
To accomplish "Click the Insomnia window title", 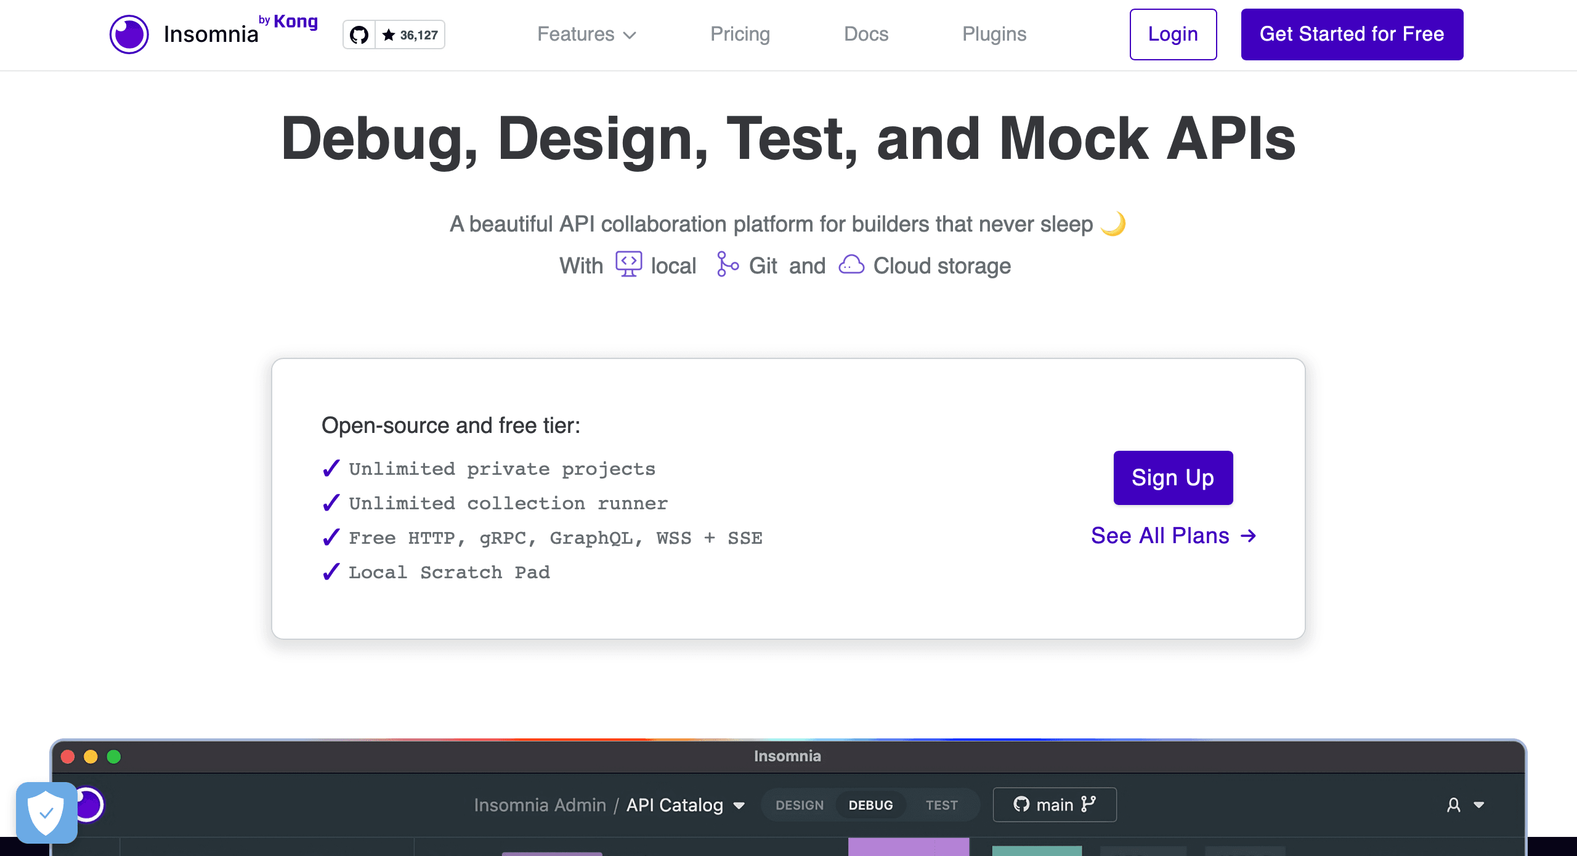I will coord(787,756).
